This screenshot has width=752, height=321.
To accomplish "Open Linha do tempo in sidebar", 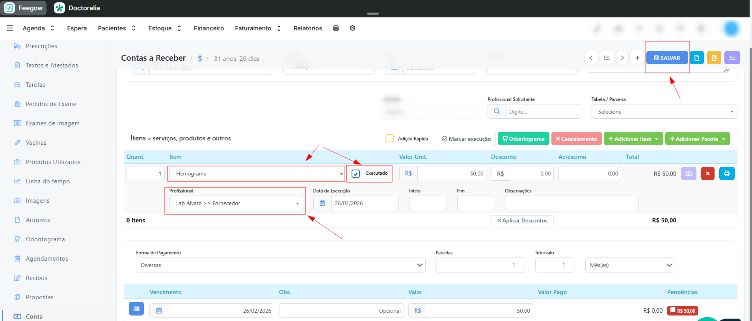I will coord(48,181).
